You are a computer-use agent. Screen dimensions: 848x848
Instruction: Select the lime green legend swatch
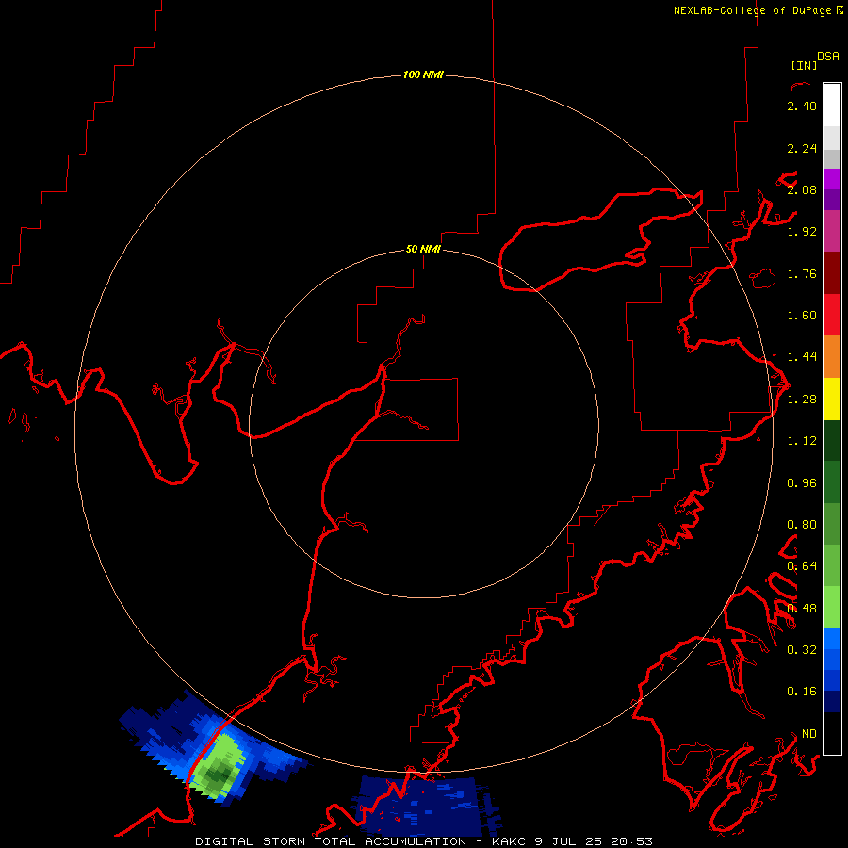point(832,608)
